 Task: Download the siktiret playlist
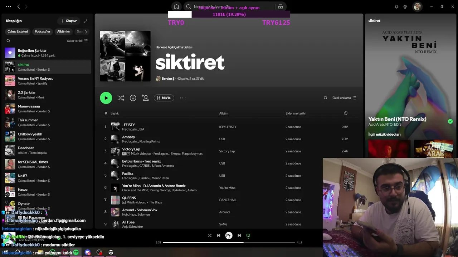click(133, 98)
